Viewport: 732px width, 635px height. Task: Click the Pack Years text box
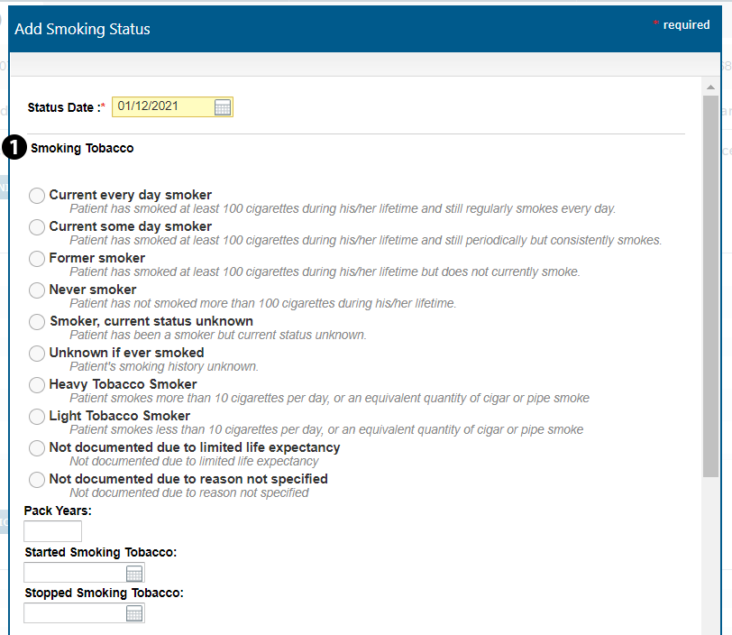(52, 532)
